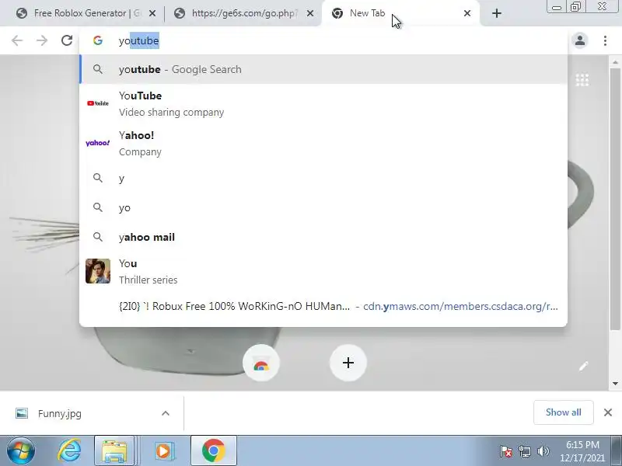Click the You series thumbnail
This screenshot has height=466, width=622.
[x=98, y=271]
